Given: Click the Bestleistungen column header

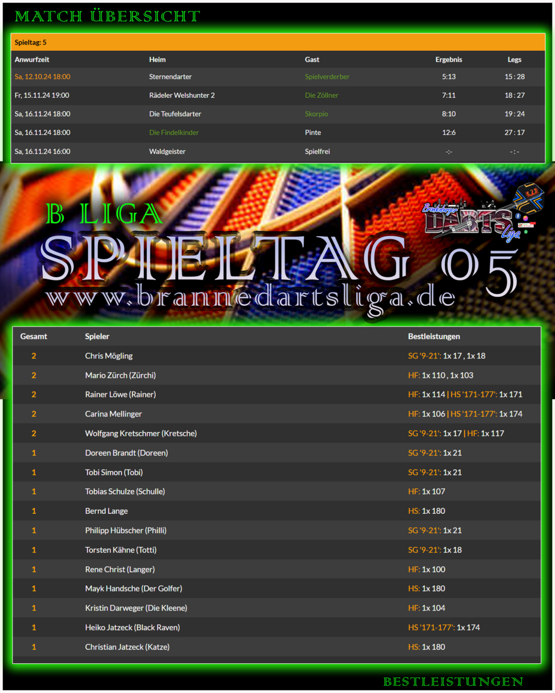Looking at the screenshot, I should tap(434, 336).
